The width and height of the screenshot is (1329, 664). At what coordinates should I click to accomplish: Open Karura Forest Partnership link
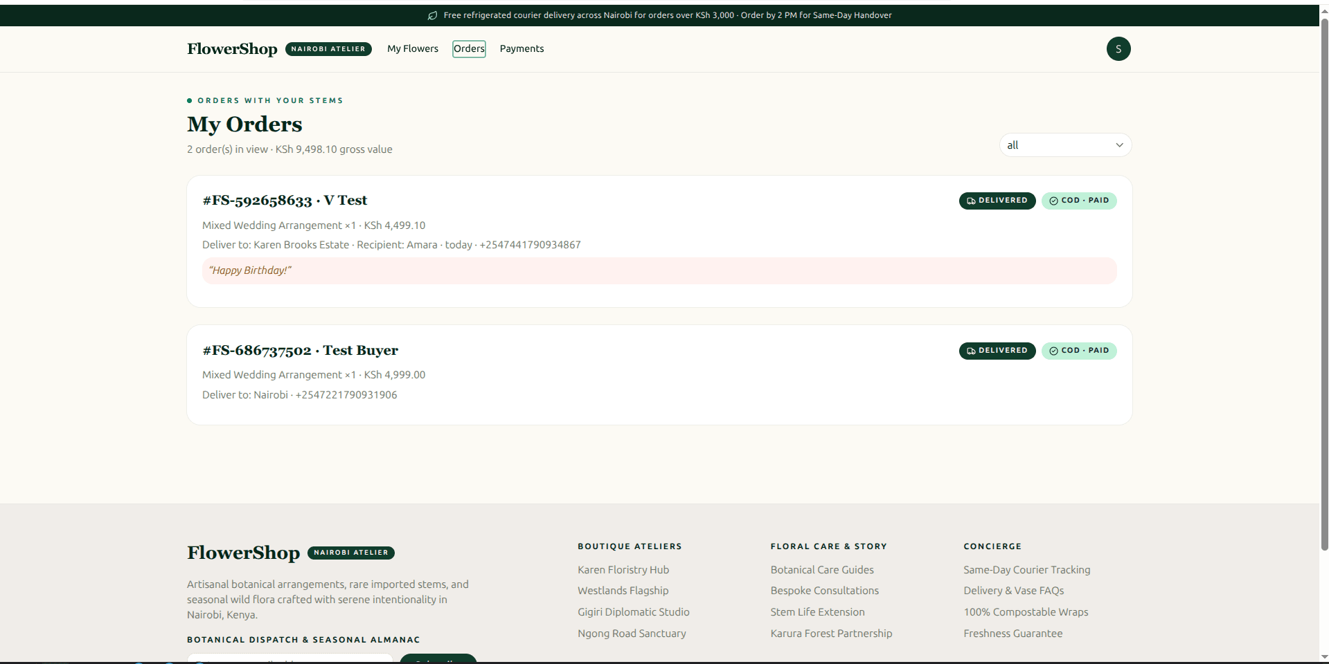(831, 634)
